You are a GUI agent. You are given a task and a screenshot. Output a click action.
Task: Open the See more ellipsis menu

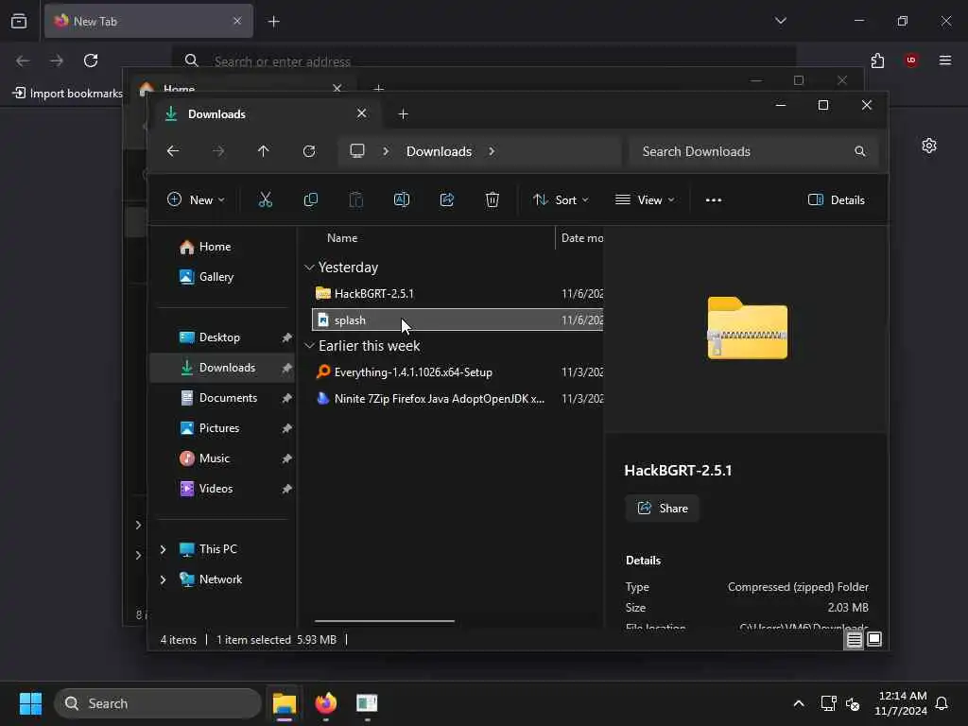click(714, 200)
